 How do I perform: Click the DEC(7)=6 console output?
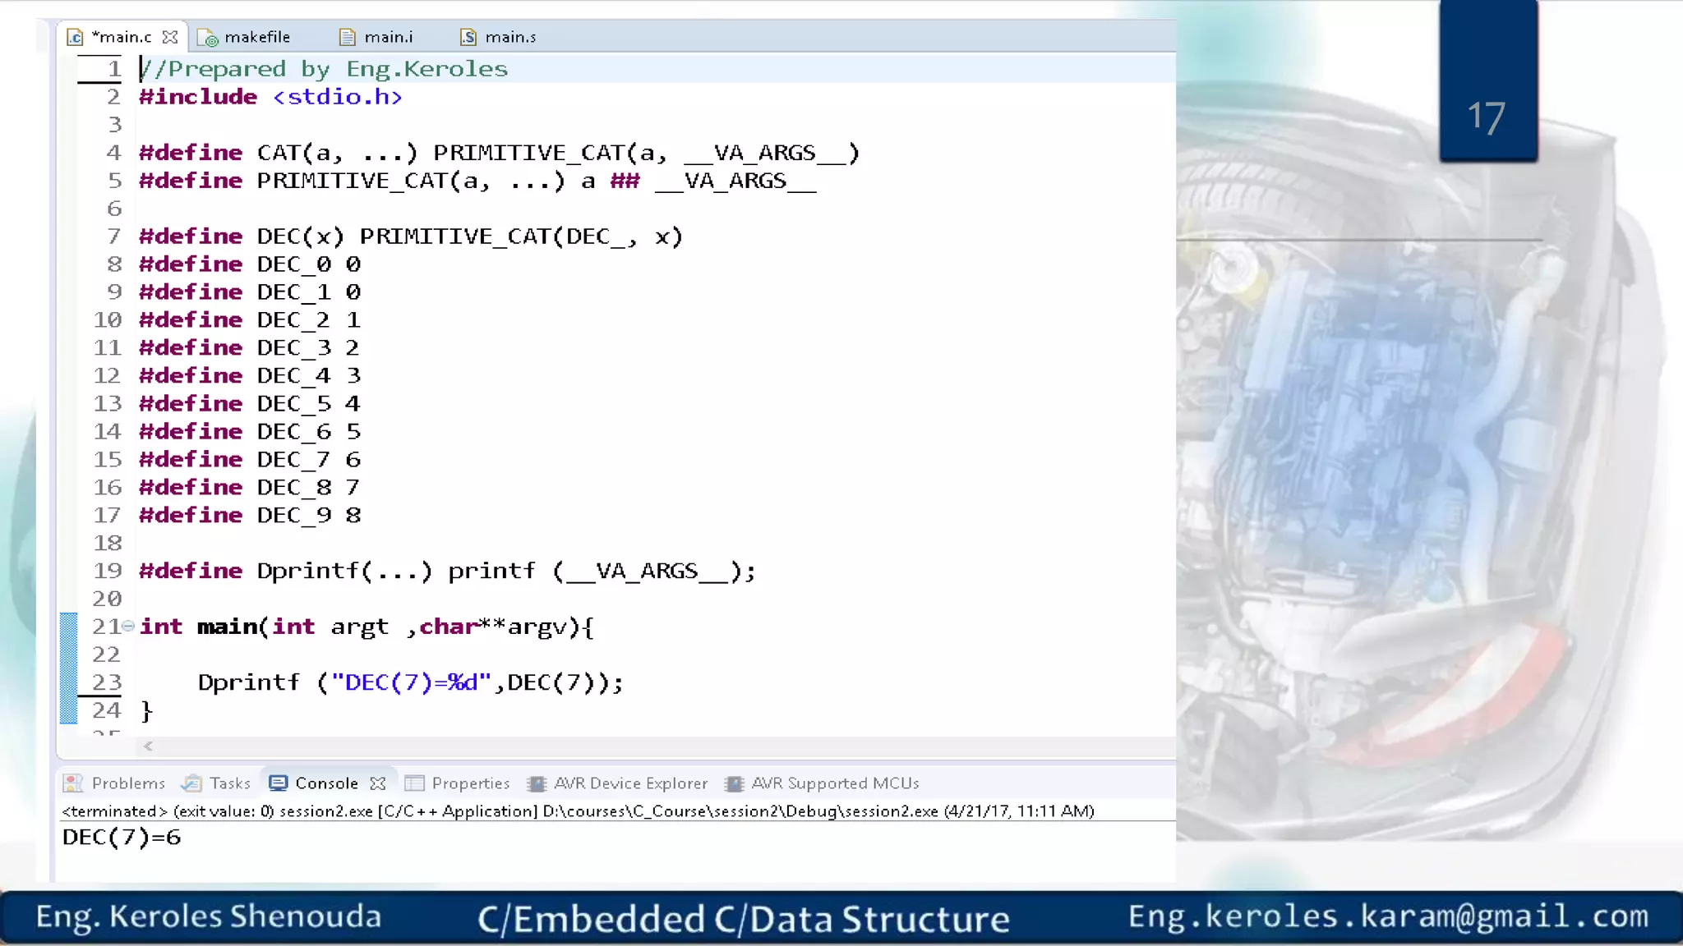click(x=122, y=838)
